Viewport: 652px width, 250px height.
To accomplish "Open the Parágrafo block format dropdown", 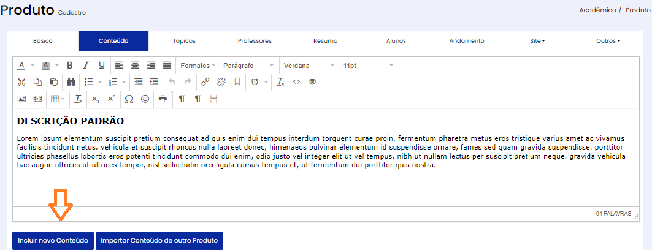I will tap(248, 66).
